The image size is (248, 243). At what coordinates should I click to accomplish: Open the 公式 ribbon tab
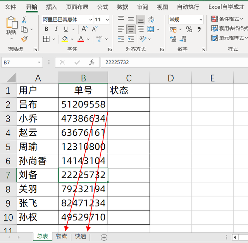[x=103, y=7]
